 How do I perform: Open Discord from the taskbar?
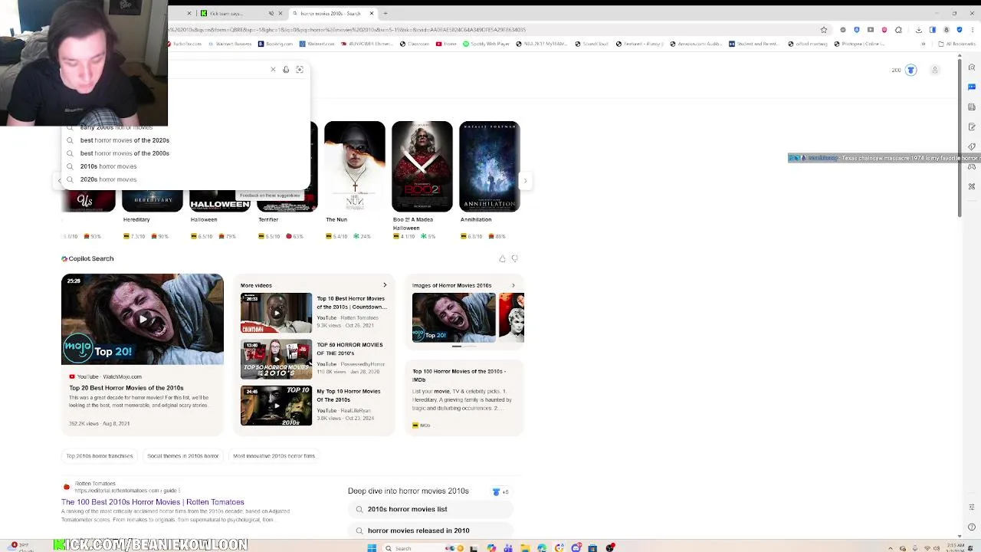coord(576,548)
